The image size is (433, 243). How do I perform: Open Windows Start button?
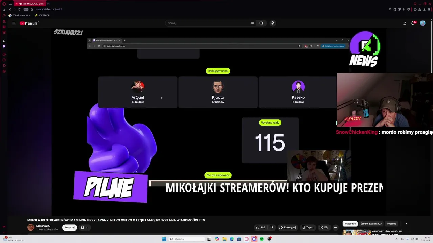coord(164,239)
